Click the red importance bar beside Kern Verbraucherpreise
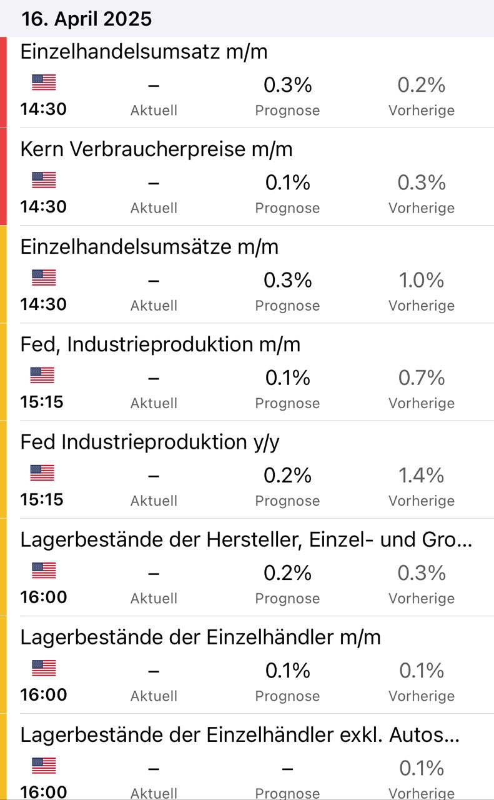The height and width of the screenshot is (800, 494). 3,177
